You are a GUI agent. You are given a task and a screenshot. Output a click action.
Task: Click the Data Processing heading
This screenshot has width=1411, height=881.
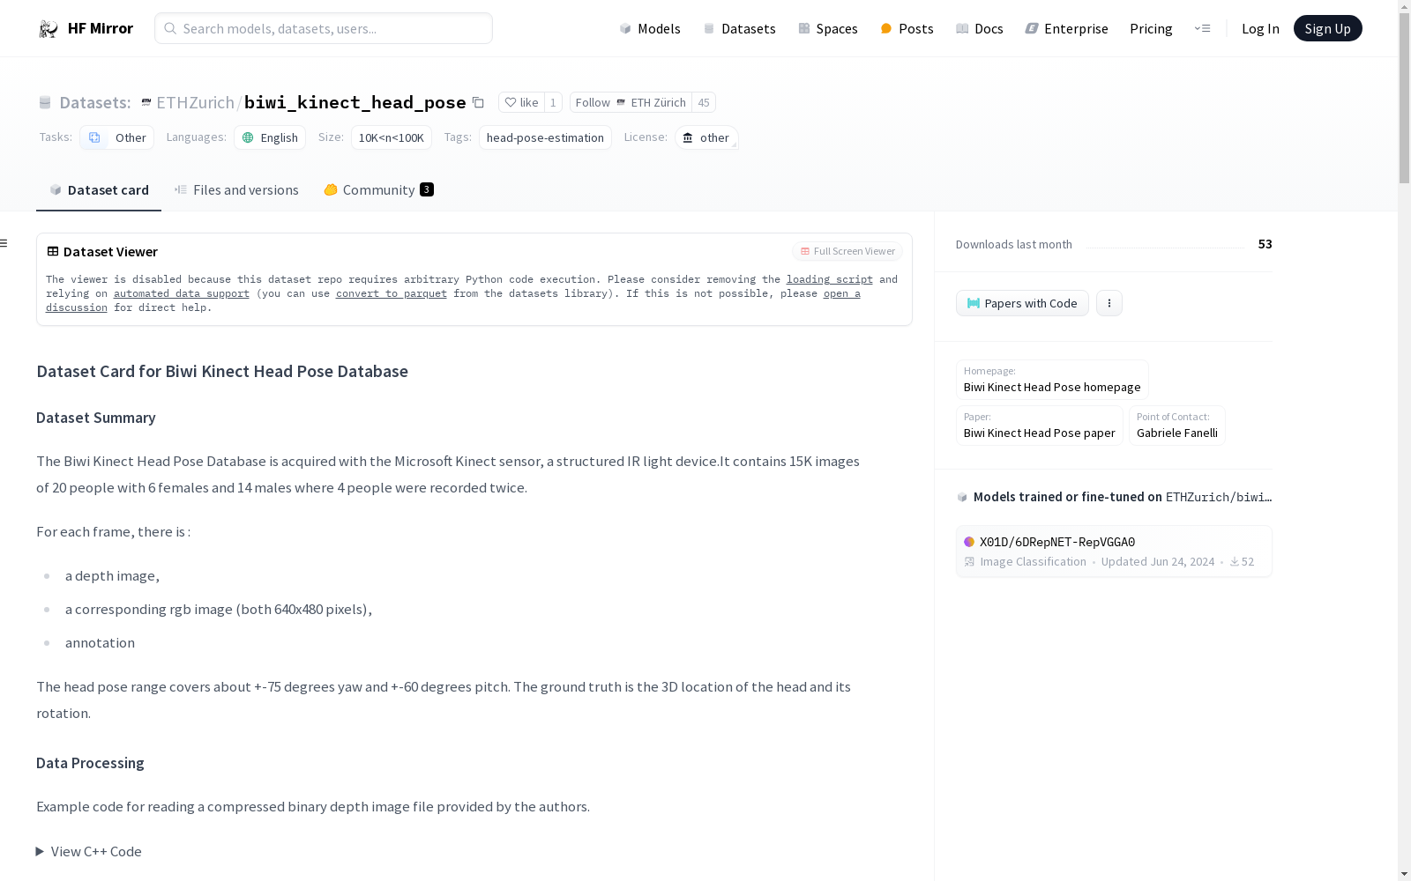(90, 763)
